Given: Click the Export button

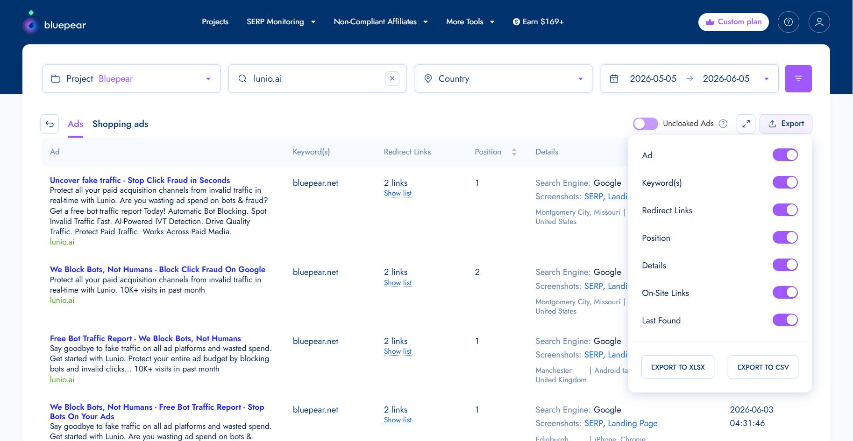Looking at the screenshot, I should tap(786, 124).
